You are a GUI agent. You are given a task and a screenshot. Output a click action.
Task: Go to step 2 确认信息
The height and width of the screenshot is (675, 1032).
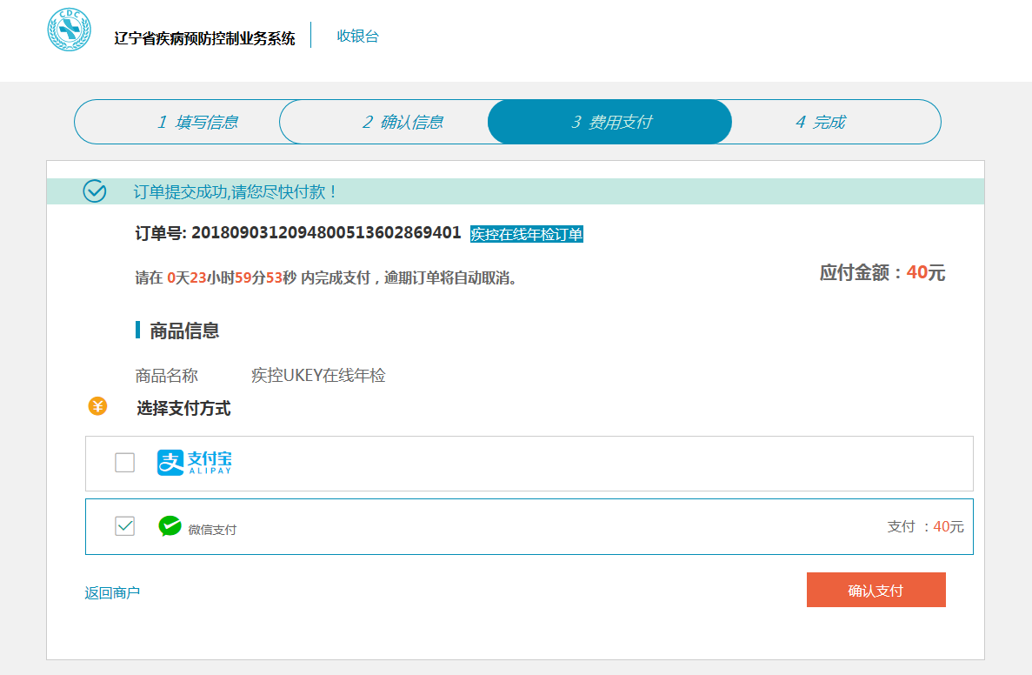[403, 122]
